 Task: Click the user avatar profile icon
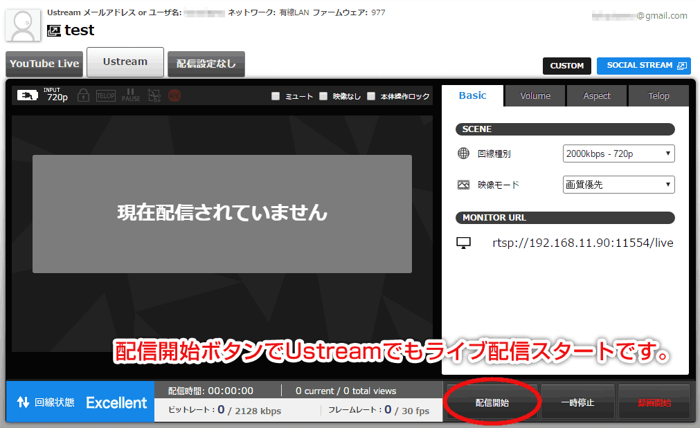(23, 26)
